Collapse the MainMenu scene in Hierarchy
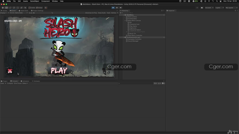 [124, 15]
